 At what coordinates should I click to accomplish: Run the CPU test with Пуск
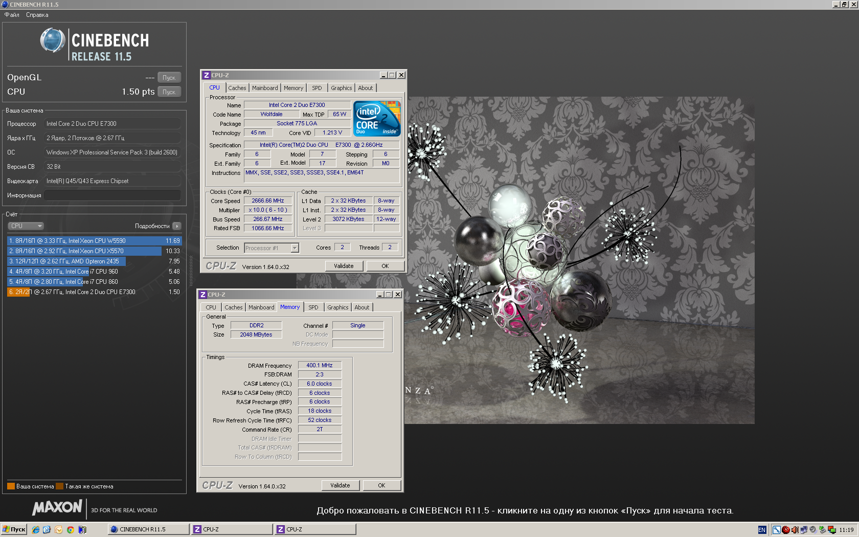[169, 92]
